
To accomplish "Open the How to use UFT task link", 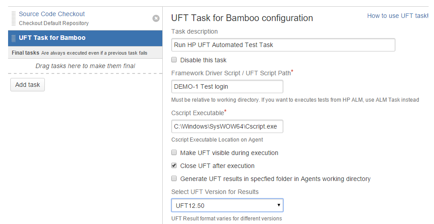I will coord(397,16).
